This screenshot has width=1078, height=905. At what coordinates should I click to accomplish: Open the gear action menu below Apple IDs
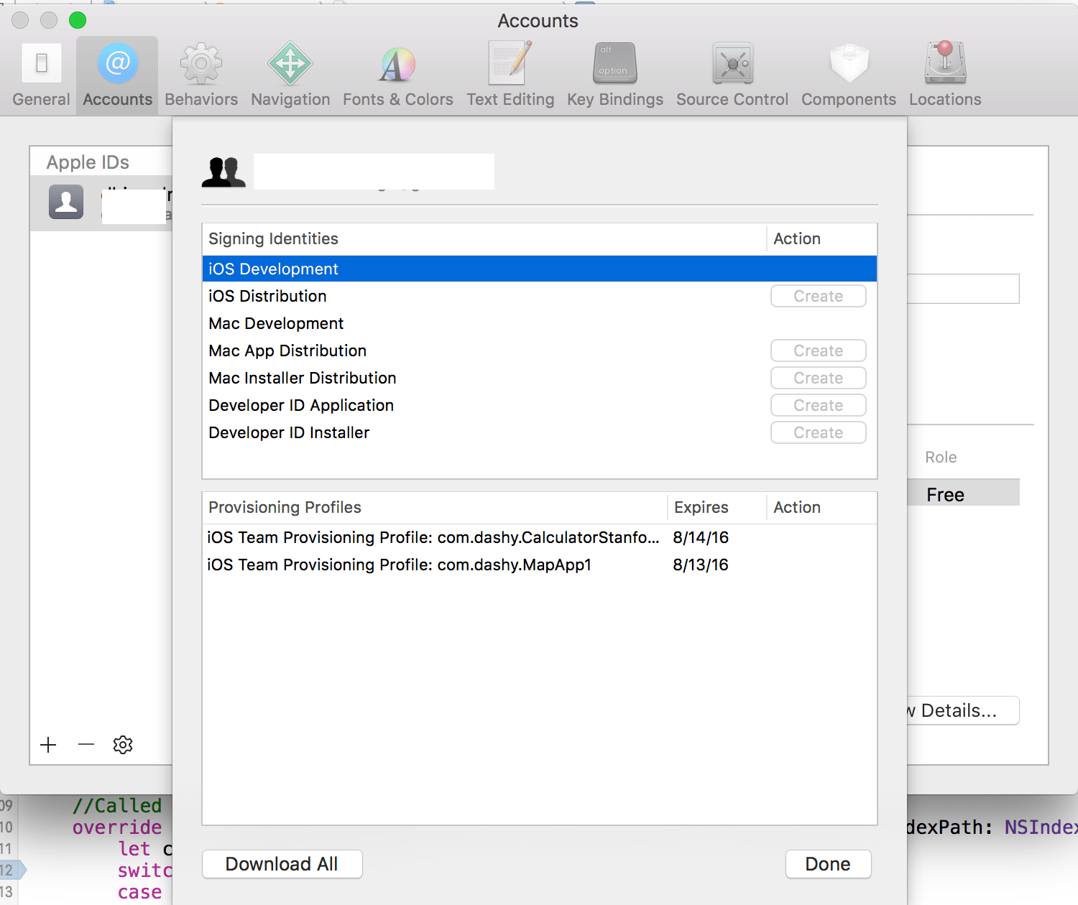pyautogui.click(x=122, y=745)
